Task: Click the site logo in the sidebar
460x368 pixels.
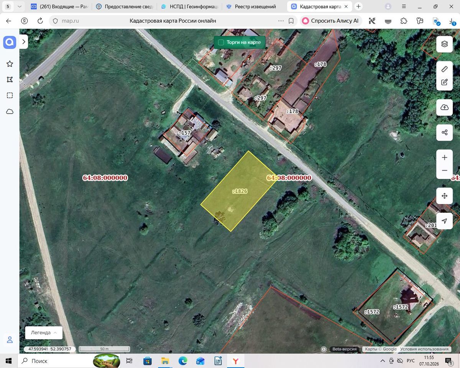Action: pyautogui.click(x=10, y=43)
